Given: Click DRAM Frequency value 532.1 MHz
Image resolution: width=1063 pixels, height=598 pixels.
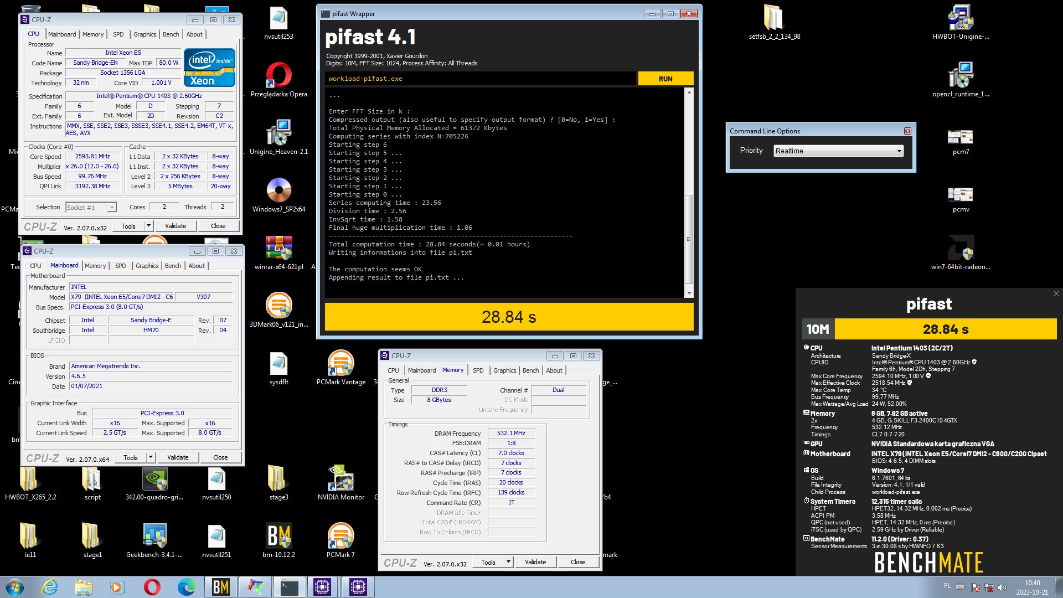Looking at the screenshot, I should click(x=511, y=434).
